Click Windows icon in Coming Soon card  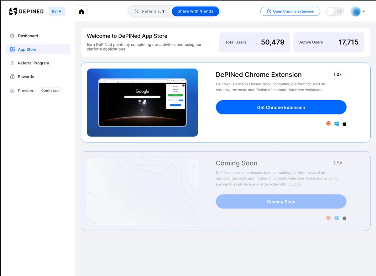tap(337, 218)
